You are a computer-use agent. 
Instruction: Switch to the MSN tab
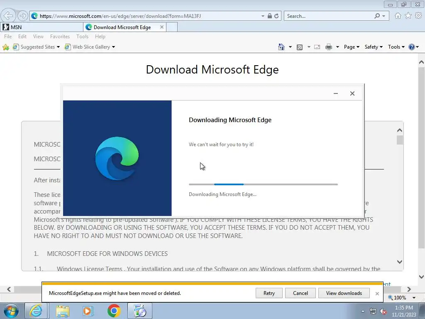coord(42,27)
